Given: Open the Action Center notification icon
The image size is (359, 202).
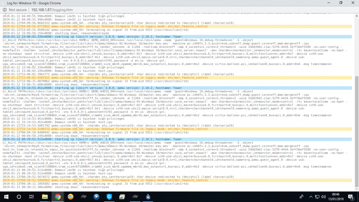Looking at the screenshot, I should click(x=351, y=197).
